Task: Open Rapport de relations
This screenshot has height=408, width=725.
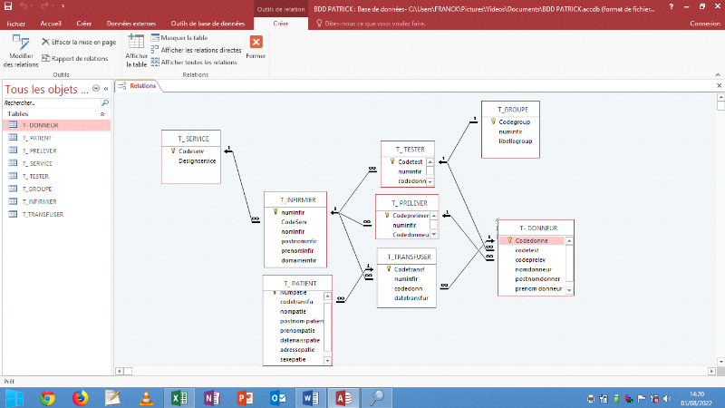Action: (79, 58)
